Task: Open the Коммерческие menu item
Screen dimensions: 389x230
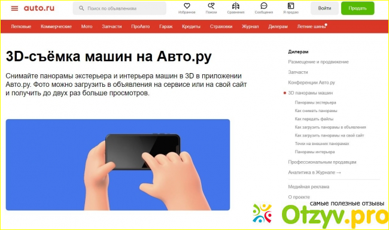Action: pyautogui.click(x=56, y=26)
